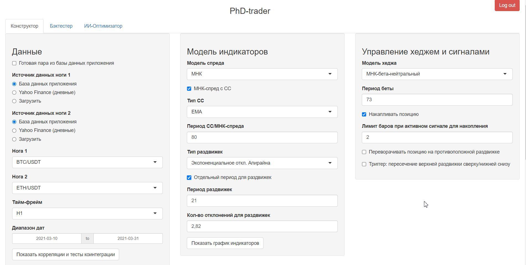Enable Переворачивать позицию на противоположной раздвижке

point(364,152)
